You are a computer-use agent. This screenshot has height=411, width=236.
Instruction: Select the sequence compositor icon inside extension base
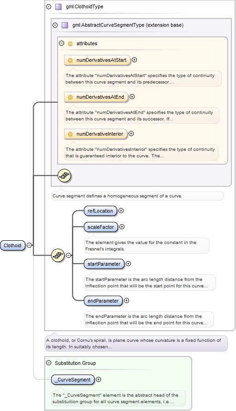(x=65, y=176)
